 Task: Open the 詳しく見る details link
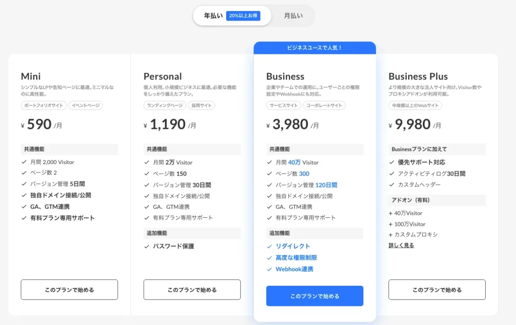(x=401, y=246)
